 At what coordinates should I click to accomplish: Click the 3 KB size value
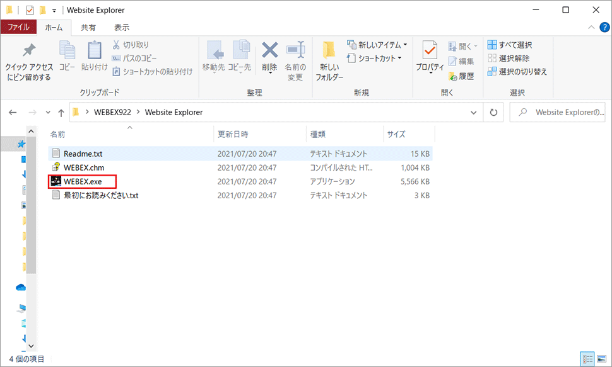click(422, 196)
